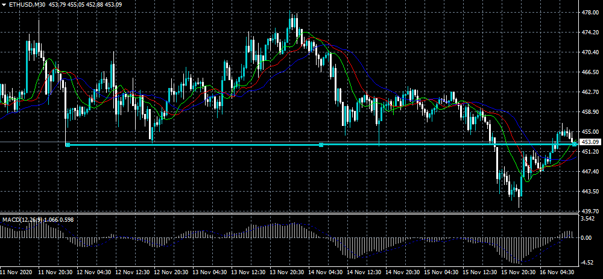Click the 13 Nov 20:30 time label
Viewport: 603px width, 279px height.
click(286, 272)
